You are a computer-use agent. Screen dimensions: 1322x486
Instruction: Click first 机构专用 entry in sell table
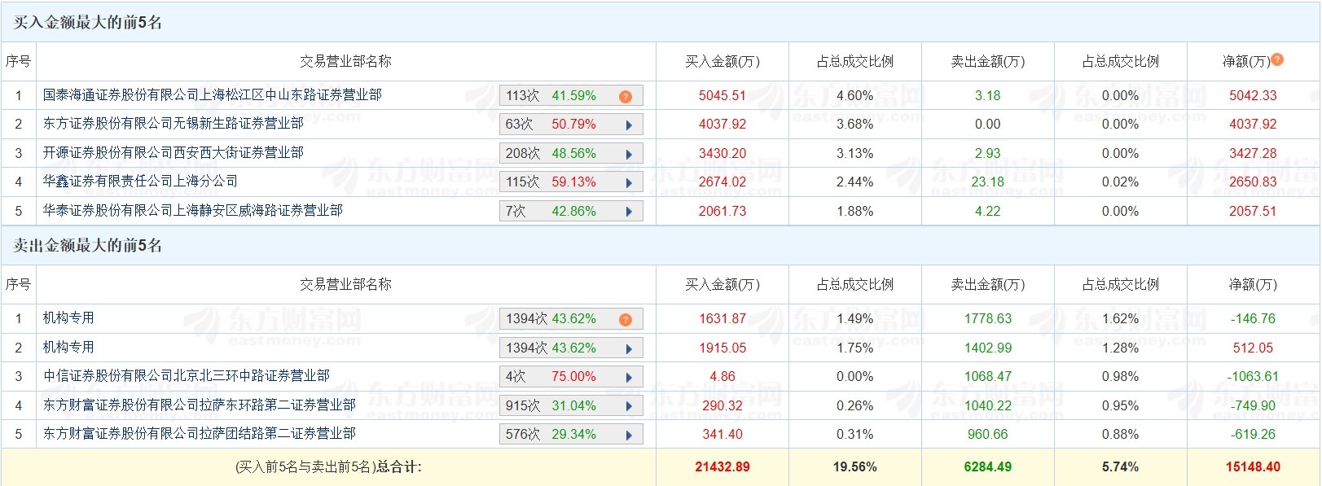68,317
